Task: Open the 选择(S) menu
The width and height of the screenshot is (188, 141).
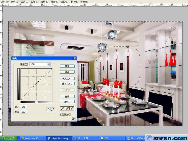Action: [44, 2]
